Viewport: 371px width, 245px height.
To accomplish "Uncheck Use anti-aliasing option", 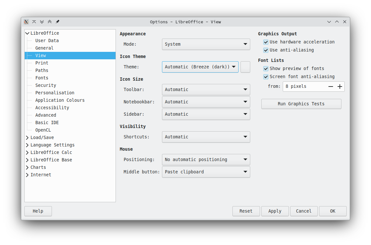I will (x=266, y=50).
